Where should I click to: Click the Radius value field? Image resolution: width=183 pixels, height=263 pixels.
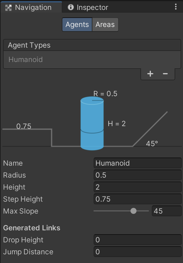137,175
